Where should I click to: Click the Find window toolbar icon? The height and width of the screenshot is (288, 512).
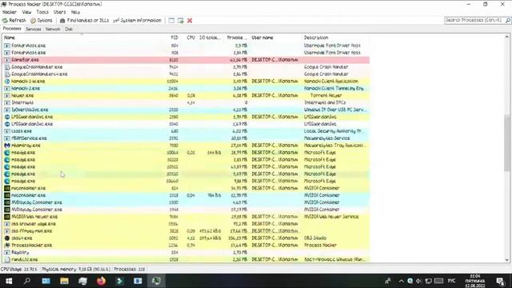click(171, 20)
